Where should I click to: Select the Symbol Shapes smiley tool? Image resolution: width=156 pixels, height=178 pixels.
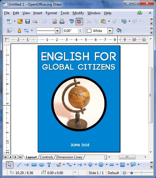pos(101,164)
